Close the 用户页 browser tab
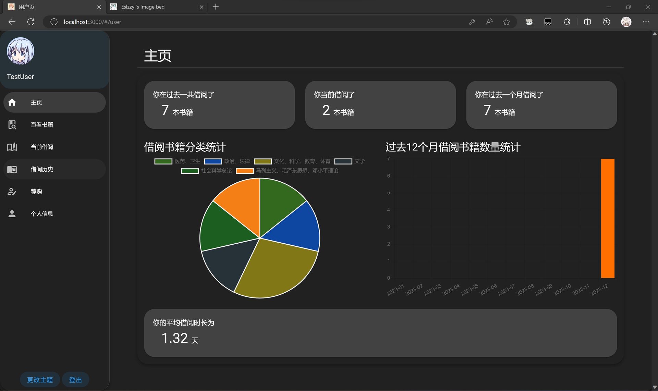The image size is (658, 391). 99,7
